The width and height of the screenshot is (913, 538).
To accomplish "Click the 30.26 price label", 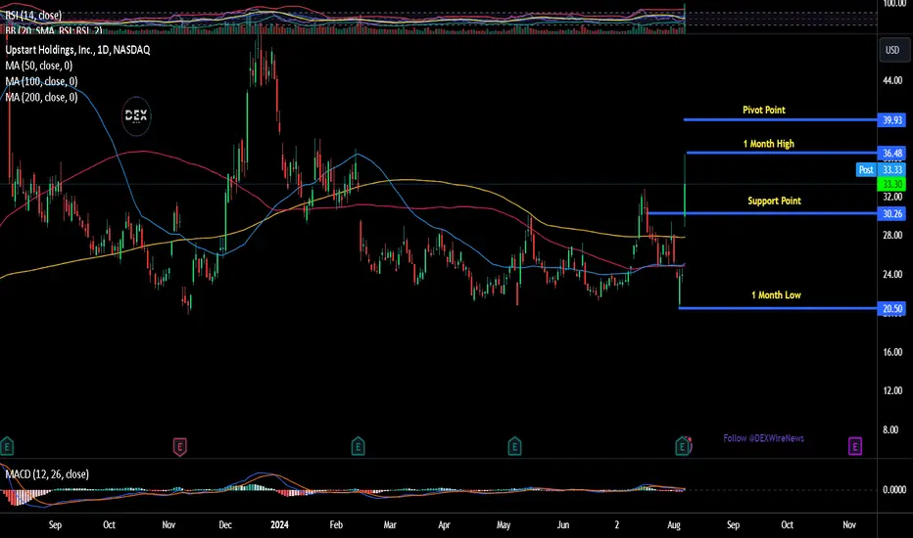I will click(x=891, y=213).
